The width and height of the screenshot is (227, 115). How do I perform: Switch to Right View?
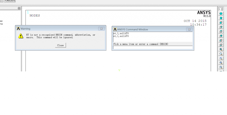pyautogui.click(x=221, y=27)
